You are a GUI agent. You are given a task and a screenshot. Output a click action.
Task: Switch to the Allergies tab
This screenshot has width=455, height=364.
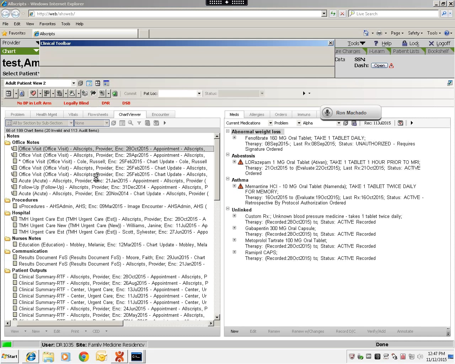click(257, 114)
